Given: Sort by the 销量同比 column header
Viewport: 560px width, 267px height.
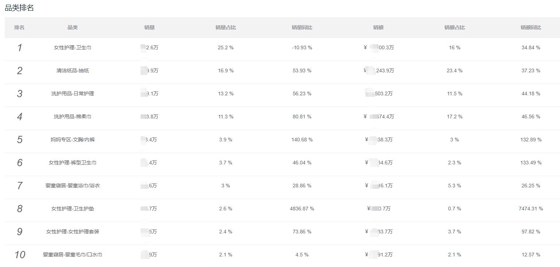Looking at the screenshot, I should point(302,27).
